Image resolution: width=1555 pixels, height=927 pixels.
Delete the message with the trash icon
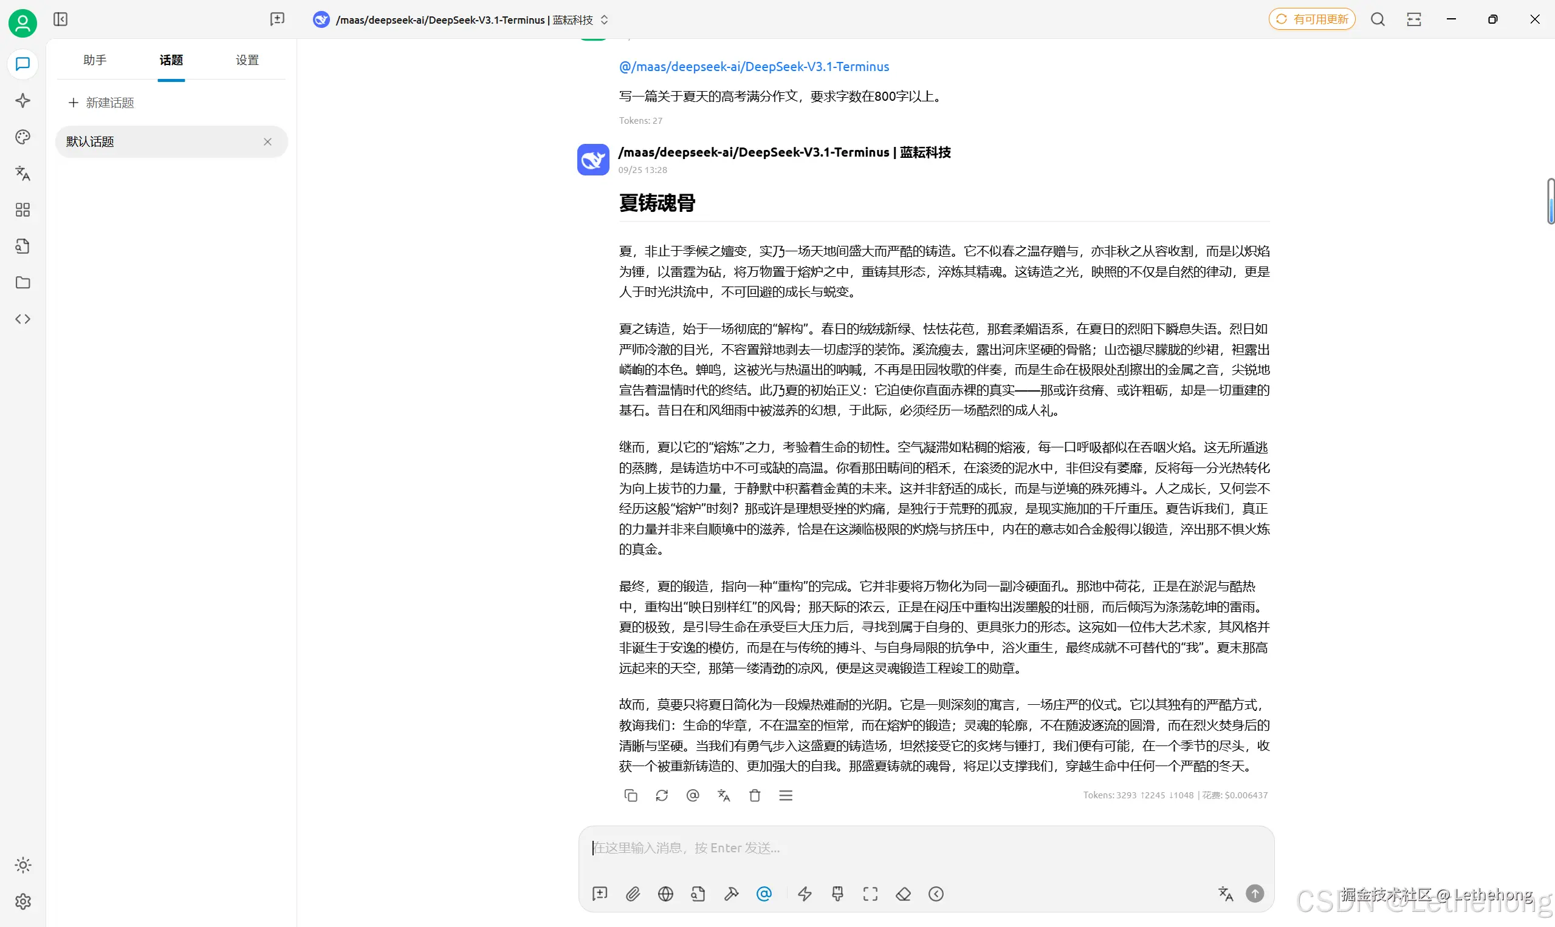click(755, 795)
